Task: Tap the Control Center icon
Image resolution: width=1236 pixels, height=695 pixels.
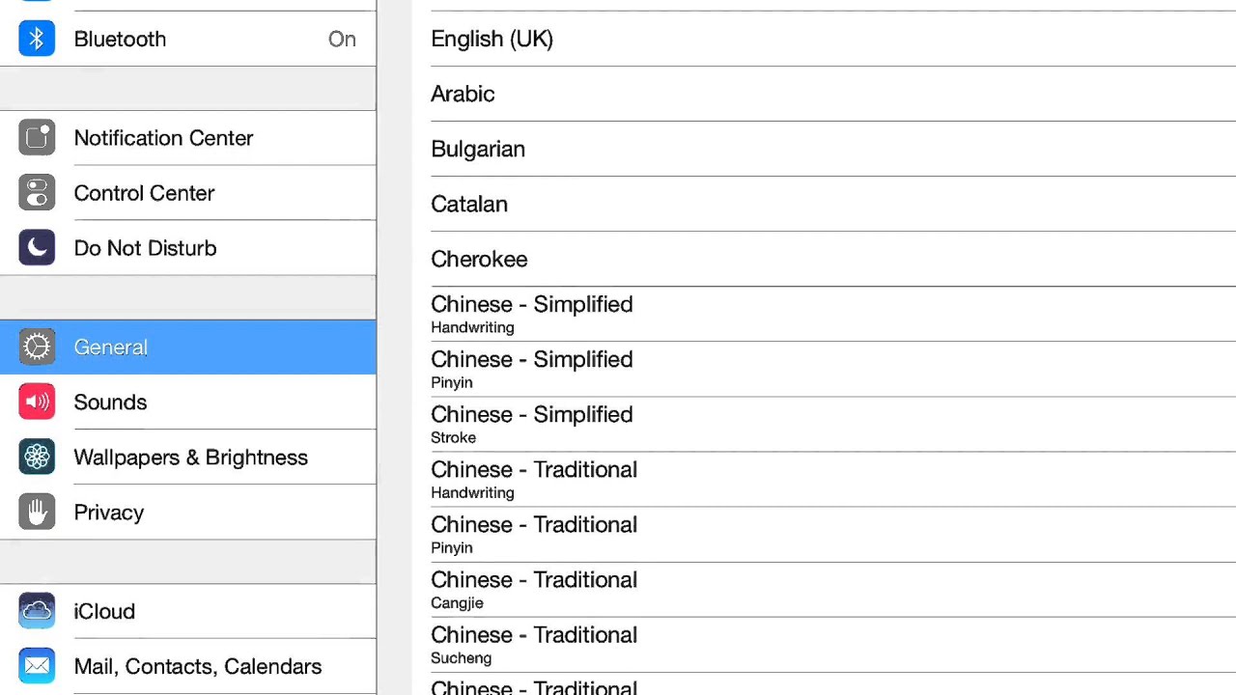Action: [37, 193]
